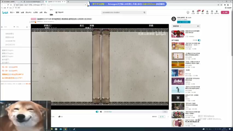Click the uploader name 花果山遛弹团
Viewport: 233px width, 131px height.
[181, 17]
